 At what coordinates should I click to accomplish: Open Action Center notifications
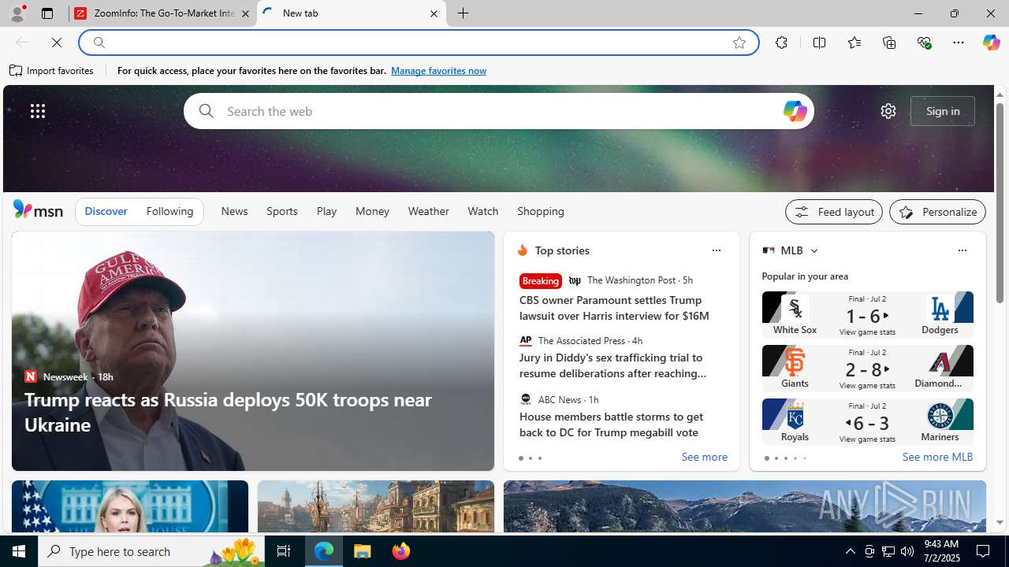(984, 551)
